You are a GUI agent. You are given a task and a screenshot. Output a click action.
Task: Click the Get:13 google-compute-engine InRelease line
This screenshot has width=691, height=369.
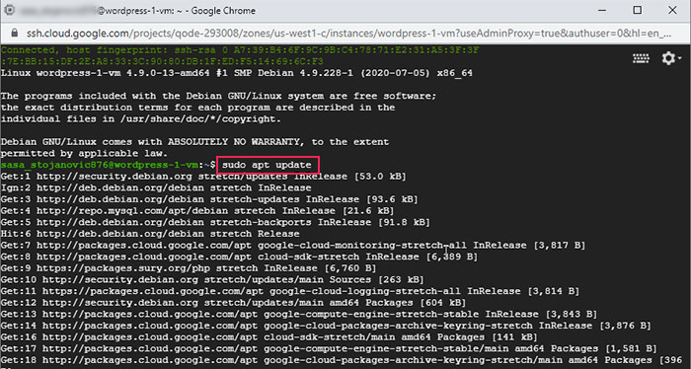[x=299, y=314]
